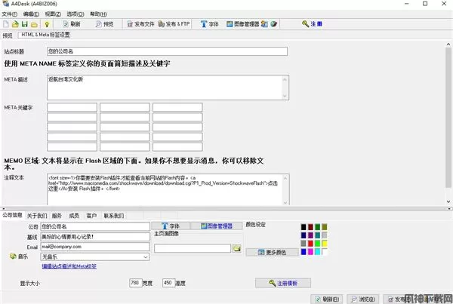Click the browse folder icon beside image field
The height and width of the screenshot is (304, 453).
236,248
